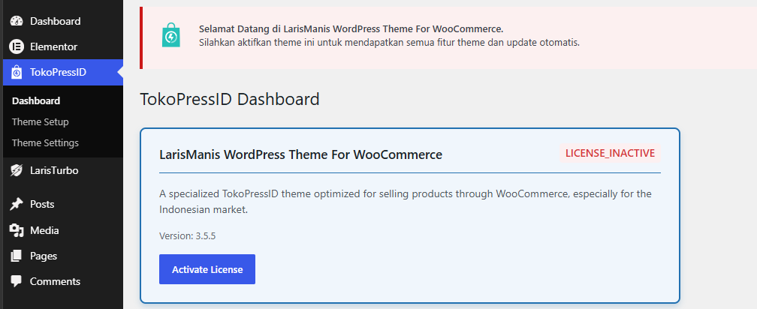Open the top-level Dashboard menu label
This screenshot has width=757, height=309.
coord(55,21)
